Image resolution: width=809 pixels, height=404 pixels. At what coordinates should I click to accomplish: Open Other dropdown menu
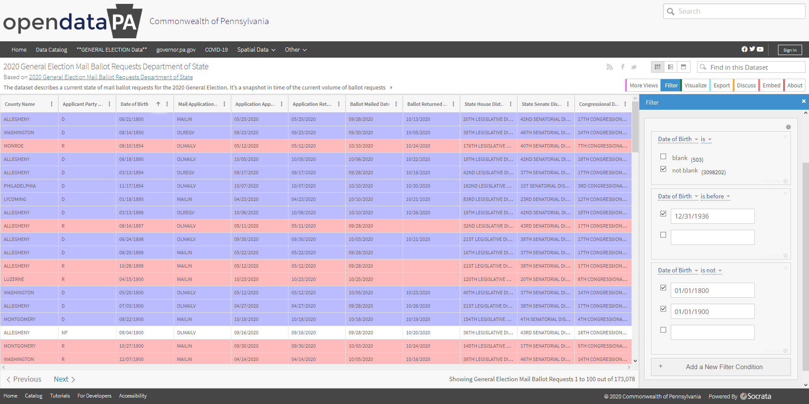296,49
